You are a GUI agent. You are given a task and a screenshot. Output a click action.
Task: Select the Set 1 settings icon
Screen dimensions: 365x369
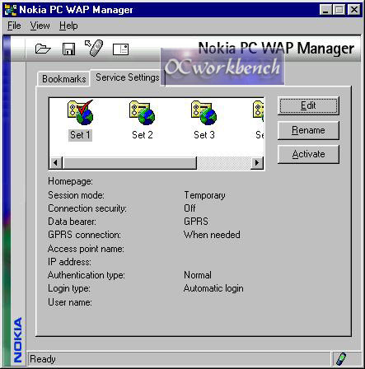[80, 112]
